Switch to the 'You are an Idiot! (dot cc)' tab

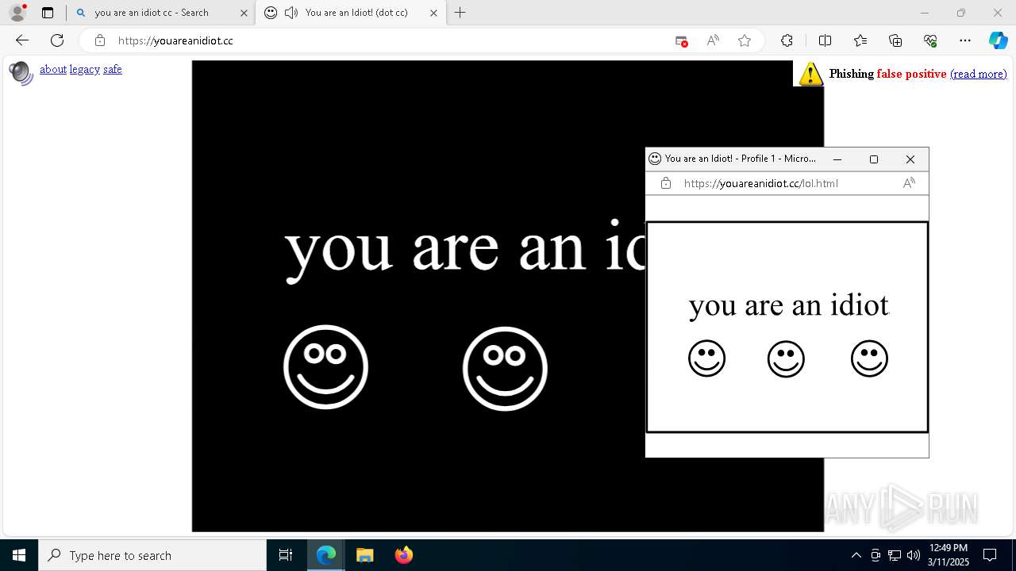[349, 13]
